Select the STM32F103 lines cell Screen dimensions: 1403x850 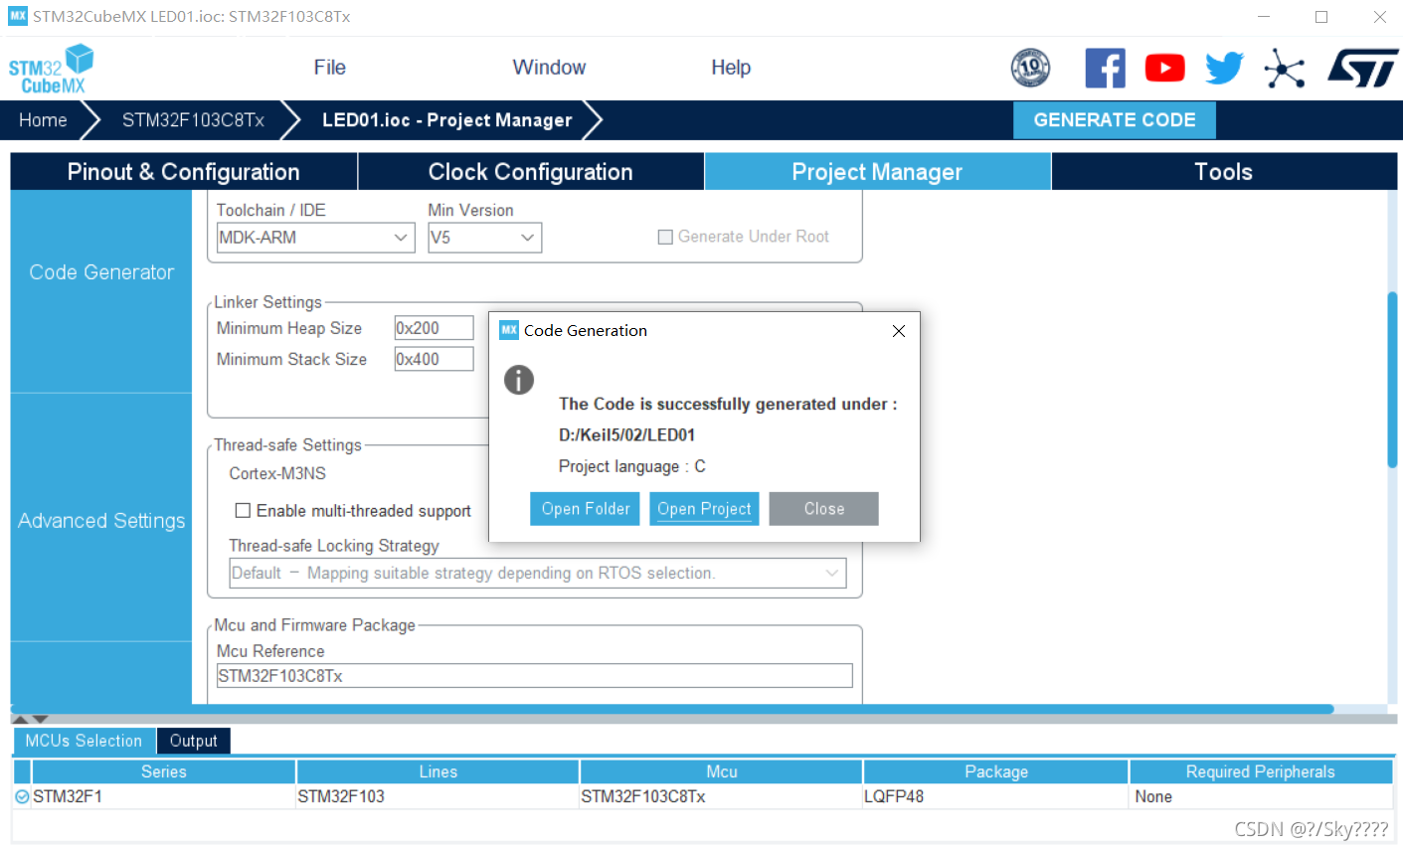[438, 796]
